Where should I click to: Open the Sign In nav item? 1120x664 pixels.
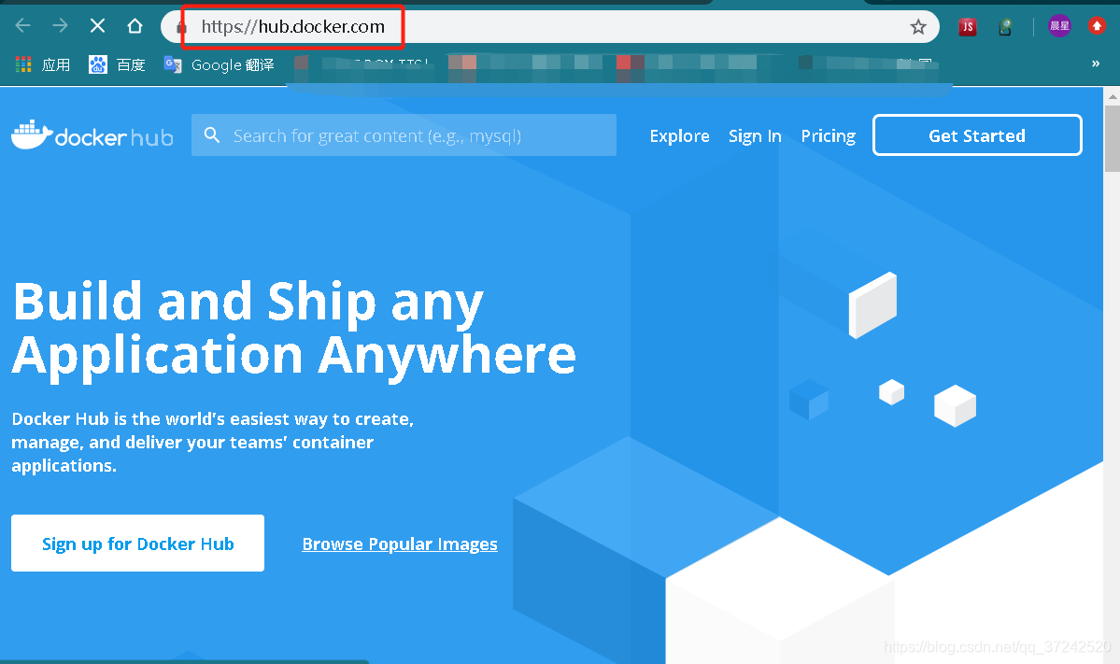tap(755, 135)
